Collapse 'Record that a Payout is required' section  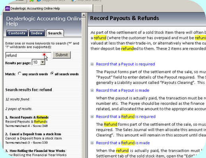coord(92,64)
